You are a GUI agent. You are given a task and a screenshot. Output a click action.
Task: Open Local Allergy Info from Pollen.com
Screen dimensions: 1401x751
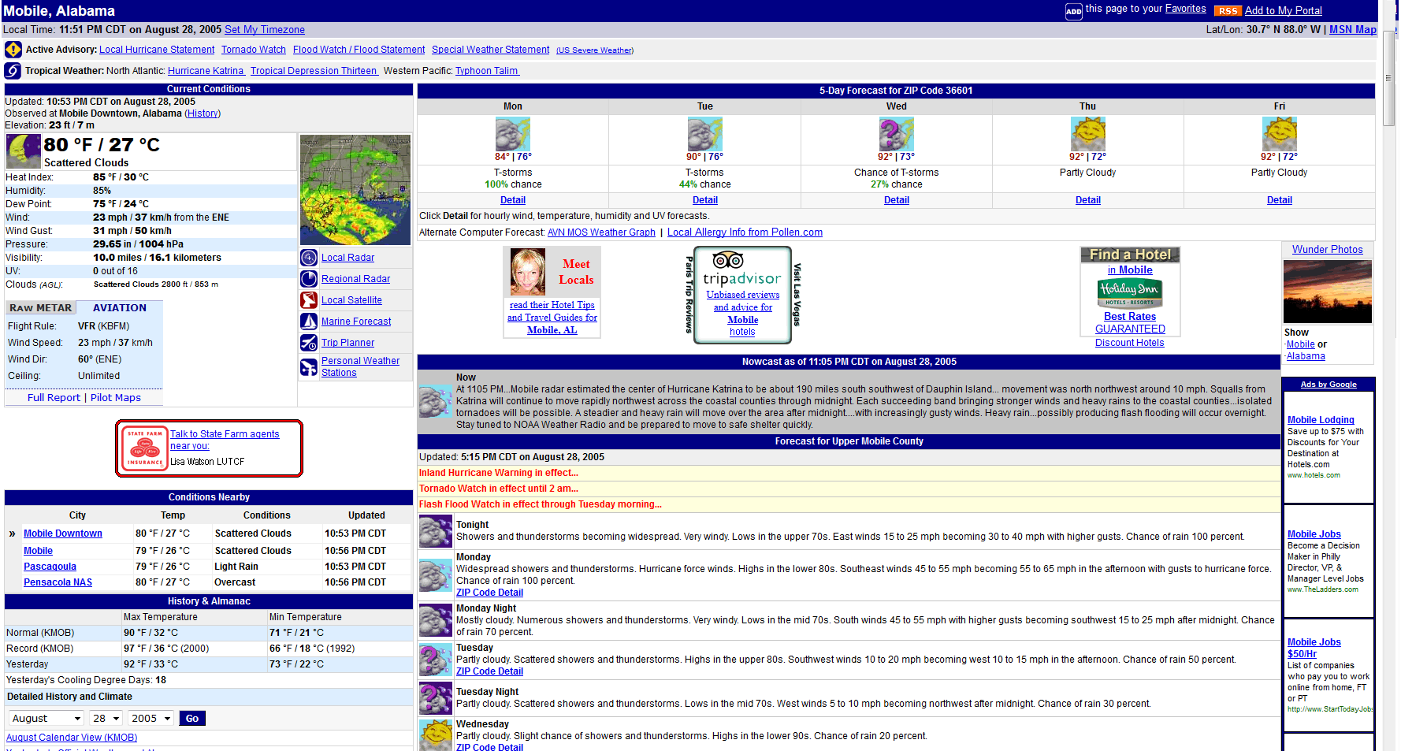tap(745, 232)
